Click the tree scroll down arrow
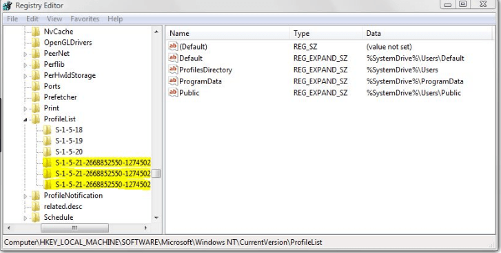Image resolution: width=501 pixels, height=253 pixels. (156, 218)
